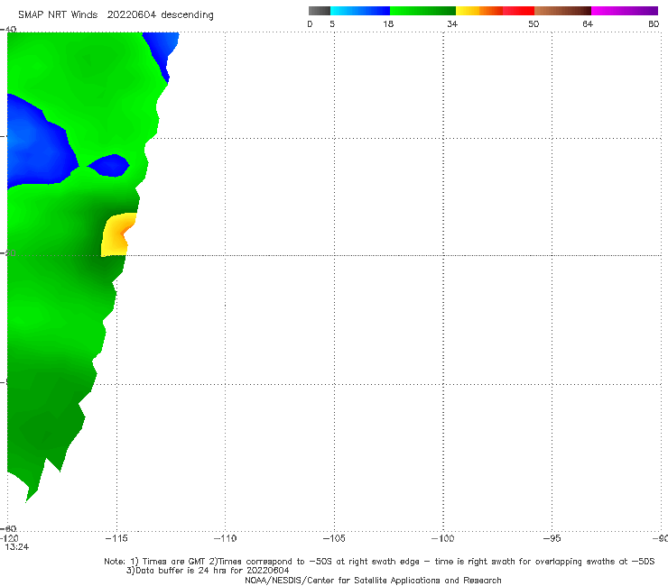Click the longitude label -100

pos(442,538)
